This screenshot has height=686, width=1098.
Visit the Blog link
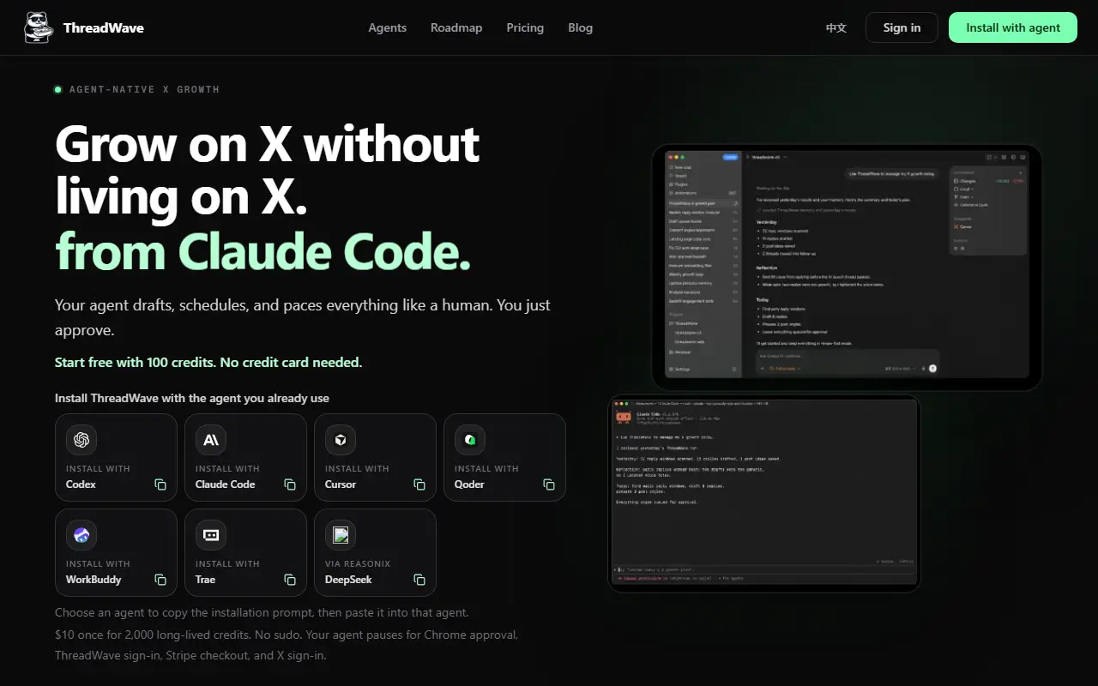click(x=580, y=27)
